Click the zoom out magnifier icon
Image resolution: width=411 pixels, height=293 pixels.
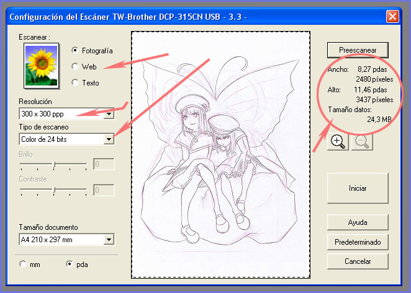coord(362,141)
